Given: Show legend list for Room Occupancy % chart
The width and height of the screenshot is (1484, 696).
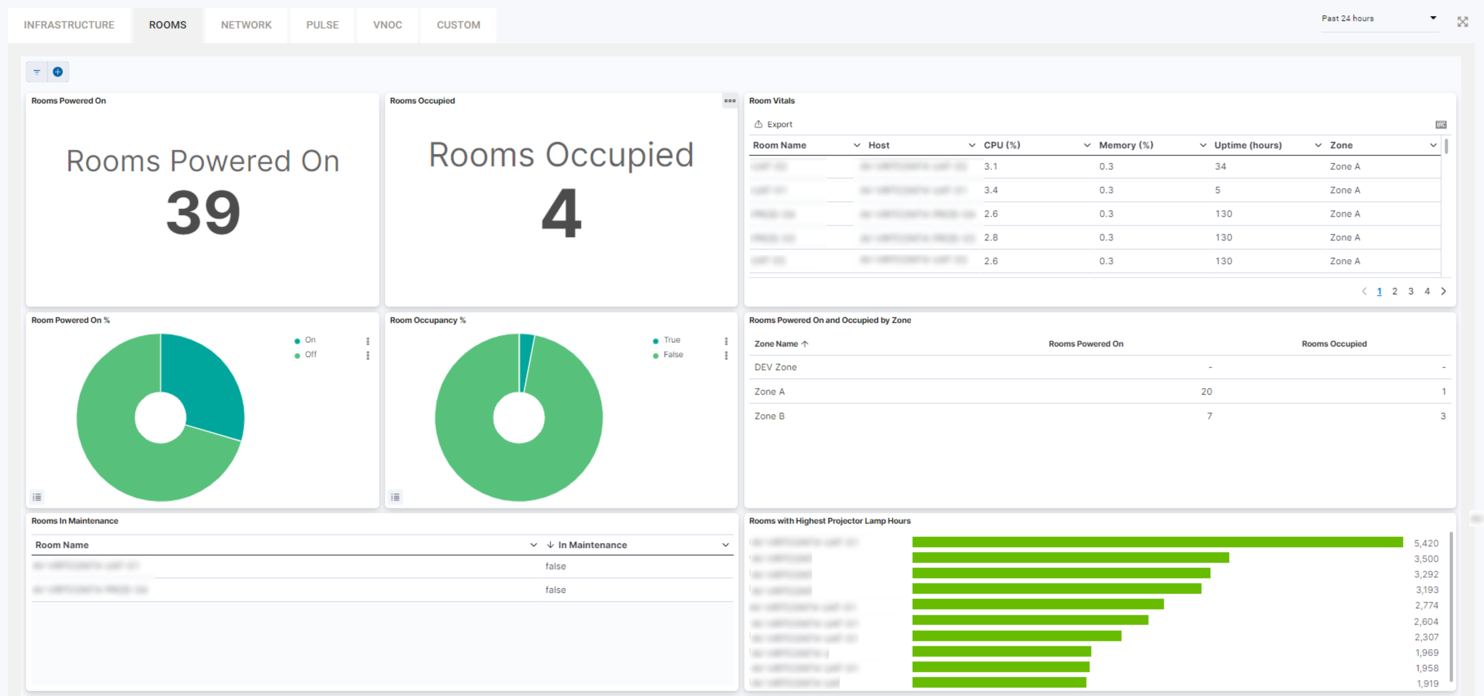Looking at the screenshot, I should (x=395, y=497).
